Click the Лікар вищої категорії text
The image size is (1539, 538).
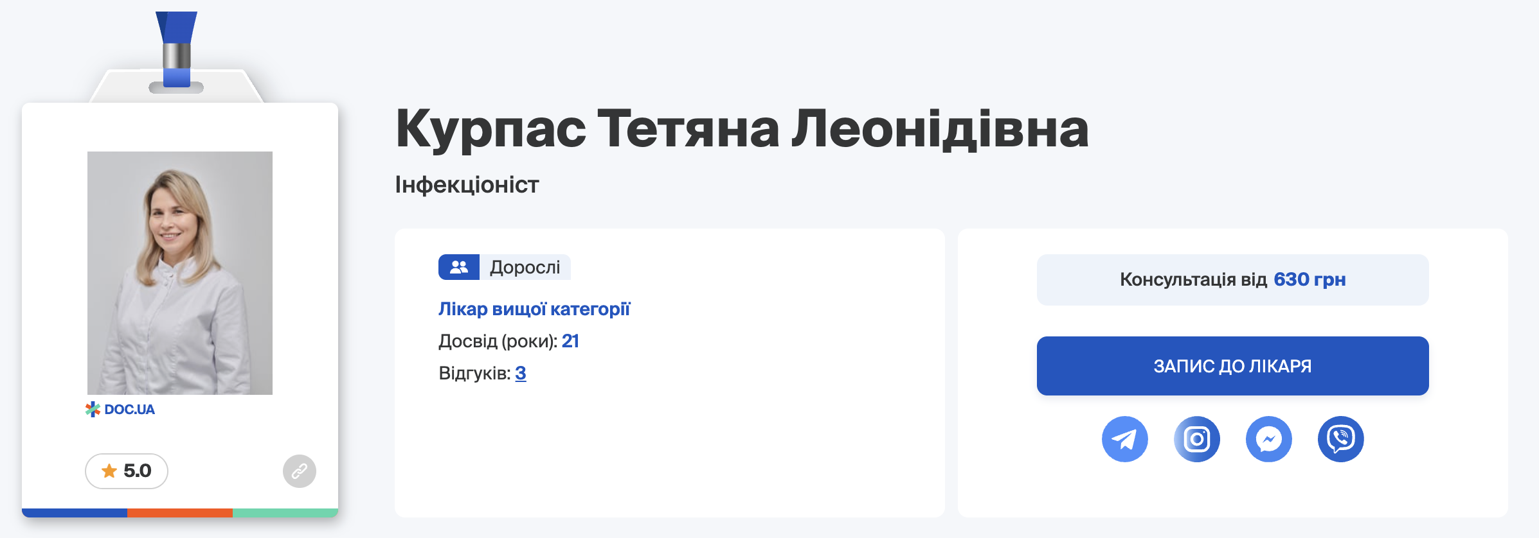click(x=534, y=309)
